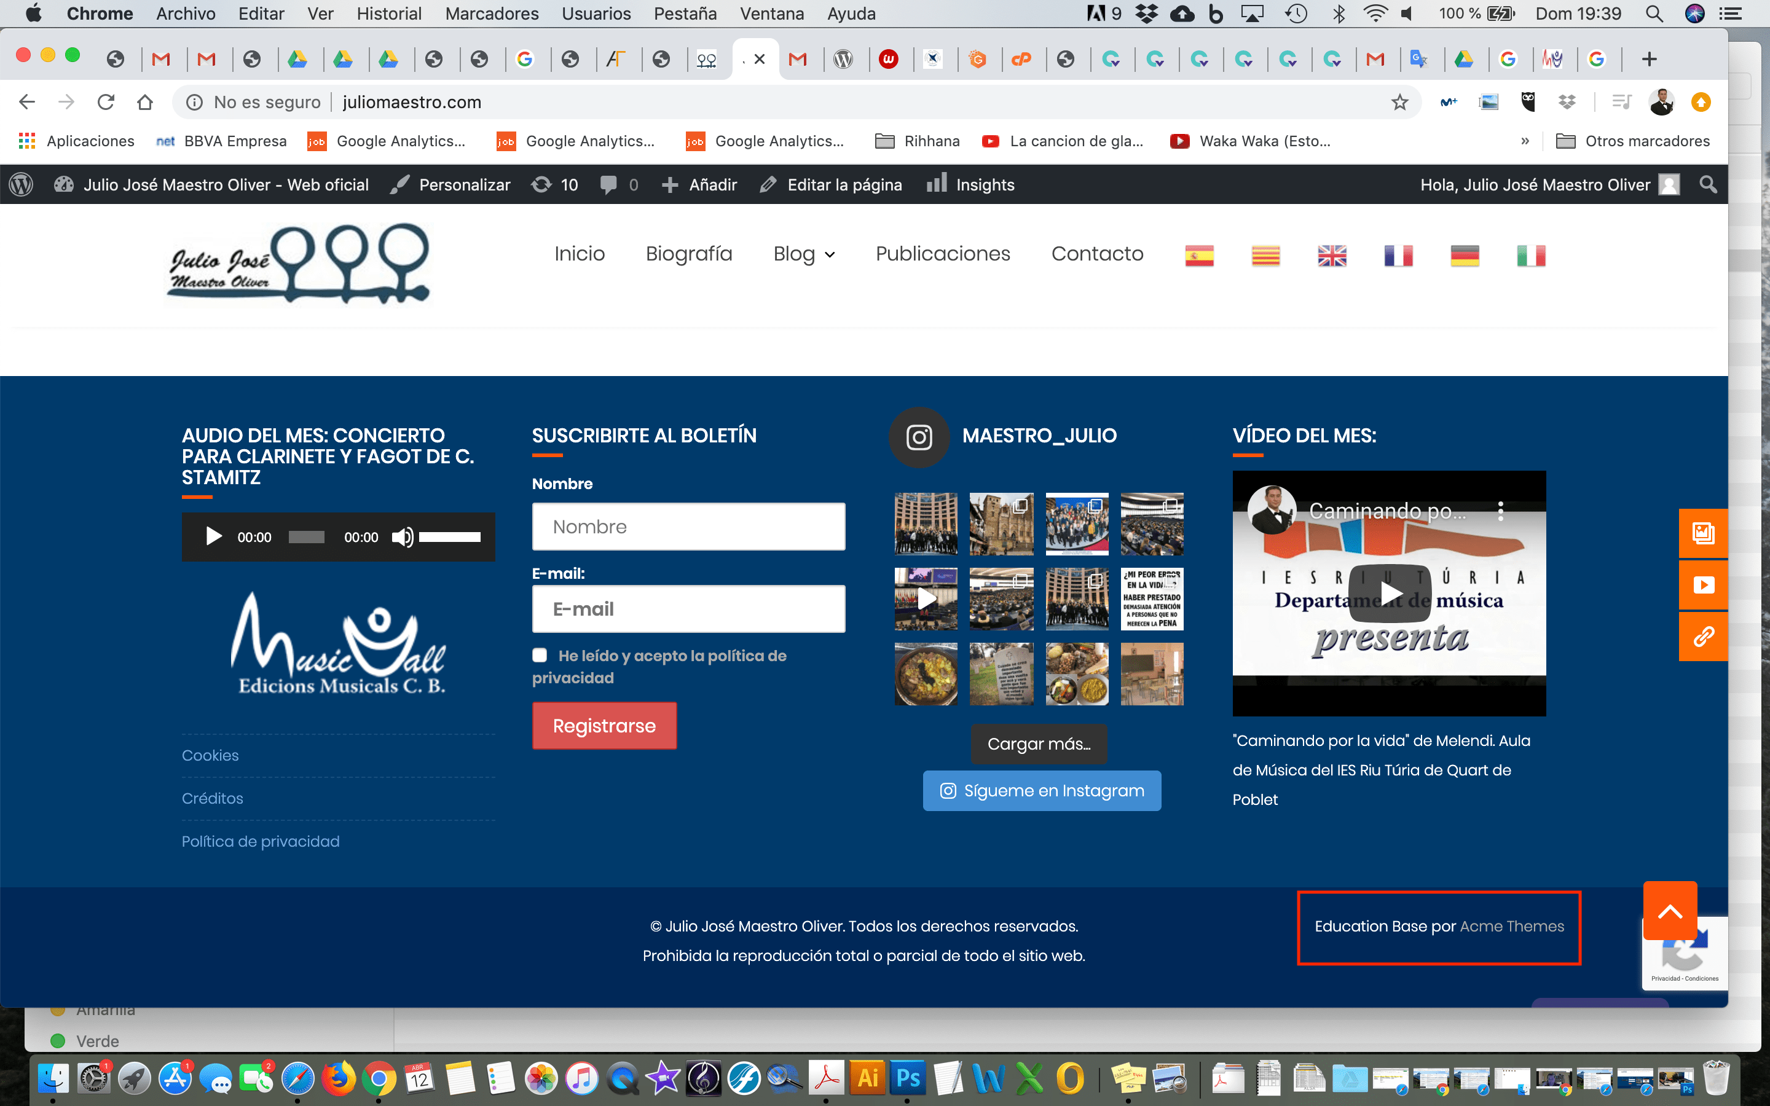Image resolution: width=1770 pixels, height=1106 pixels.
Task: Open Photoshop from the Dock
Action: point(908,1078)
